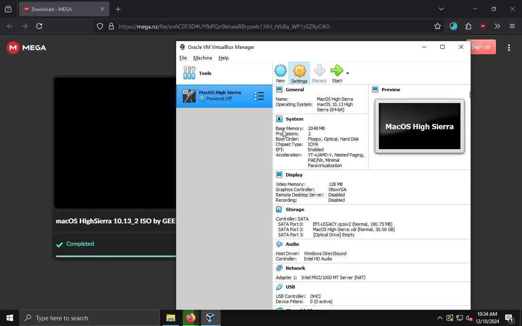Click the Storage section heading

[295, 209]
